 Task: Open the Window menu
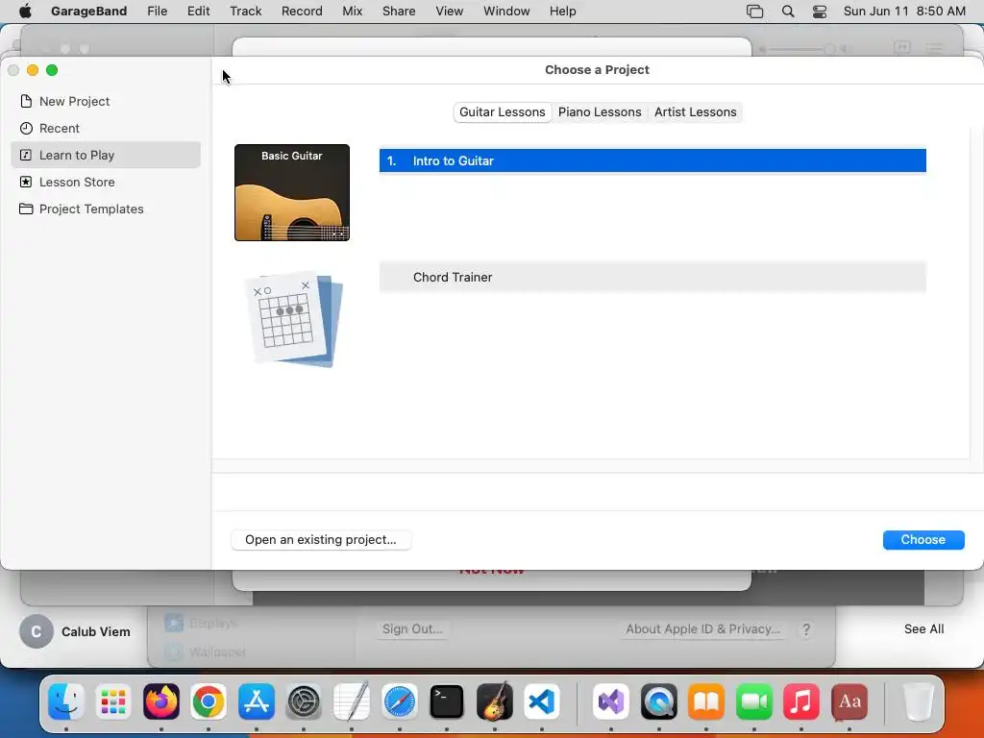tap(506, 12)
